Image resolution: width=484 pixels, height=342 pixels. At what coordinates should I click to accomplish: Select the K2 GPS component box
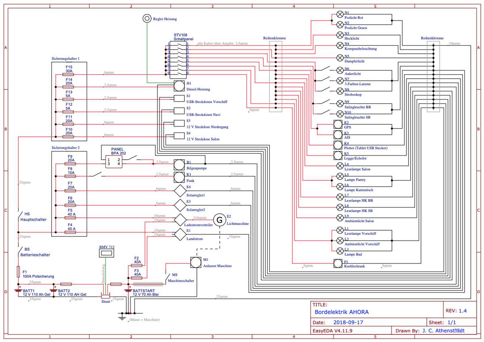pos(338,124)
